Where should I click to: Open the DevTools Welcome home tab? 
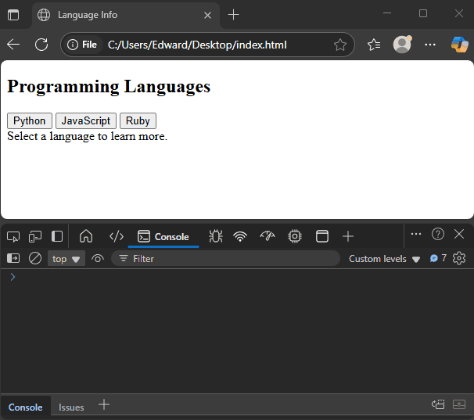(86, 236)
